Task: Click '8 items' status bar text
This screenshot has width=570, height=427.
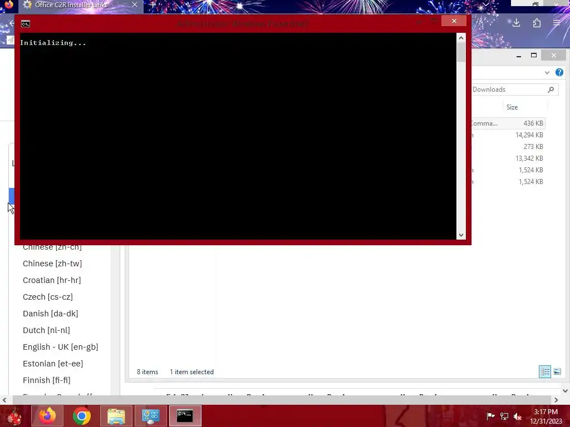Action: tap(147, 372)
